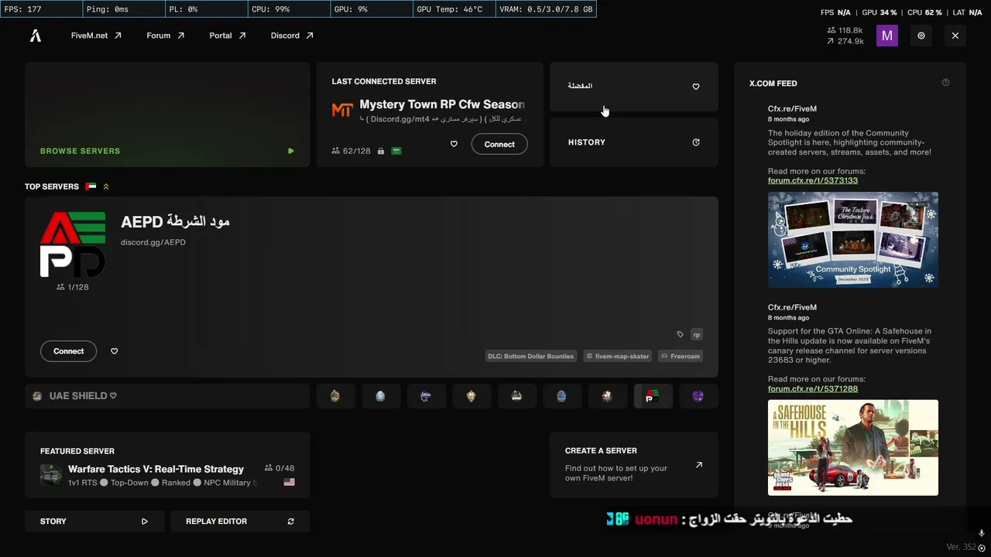Click the DLC: Bottom Dollar Bounties tag

click(531, 356)
